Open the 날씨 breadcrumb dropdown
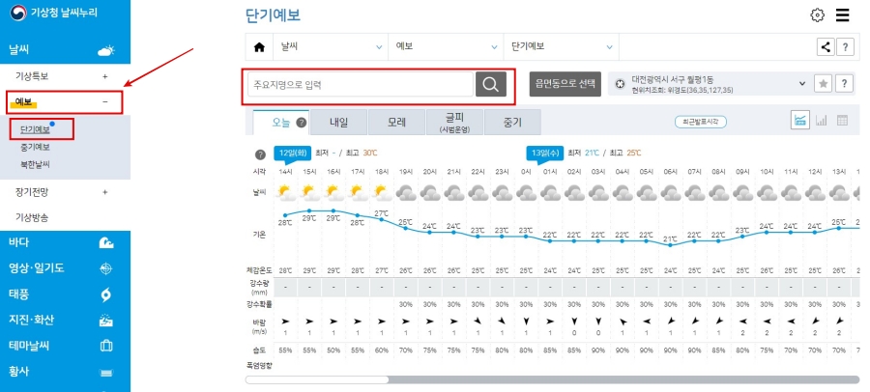This screenshot has height=392, width=870. 331,47
